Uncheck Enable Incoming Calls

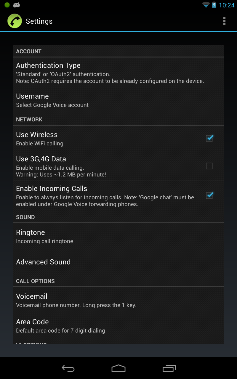(x=209, y=195)
